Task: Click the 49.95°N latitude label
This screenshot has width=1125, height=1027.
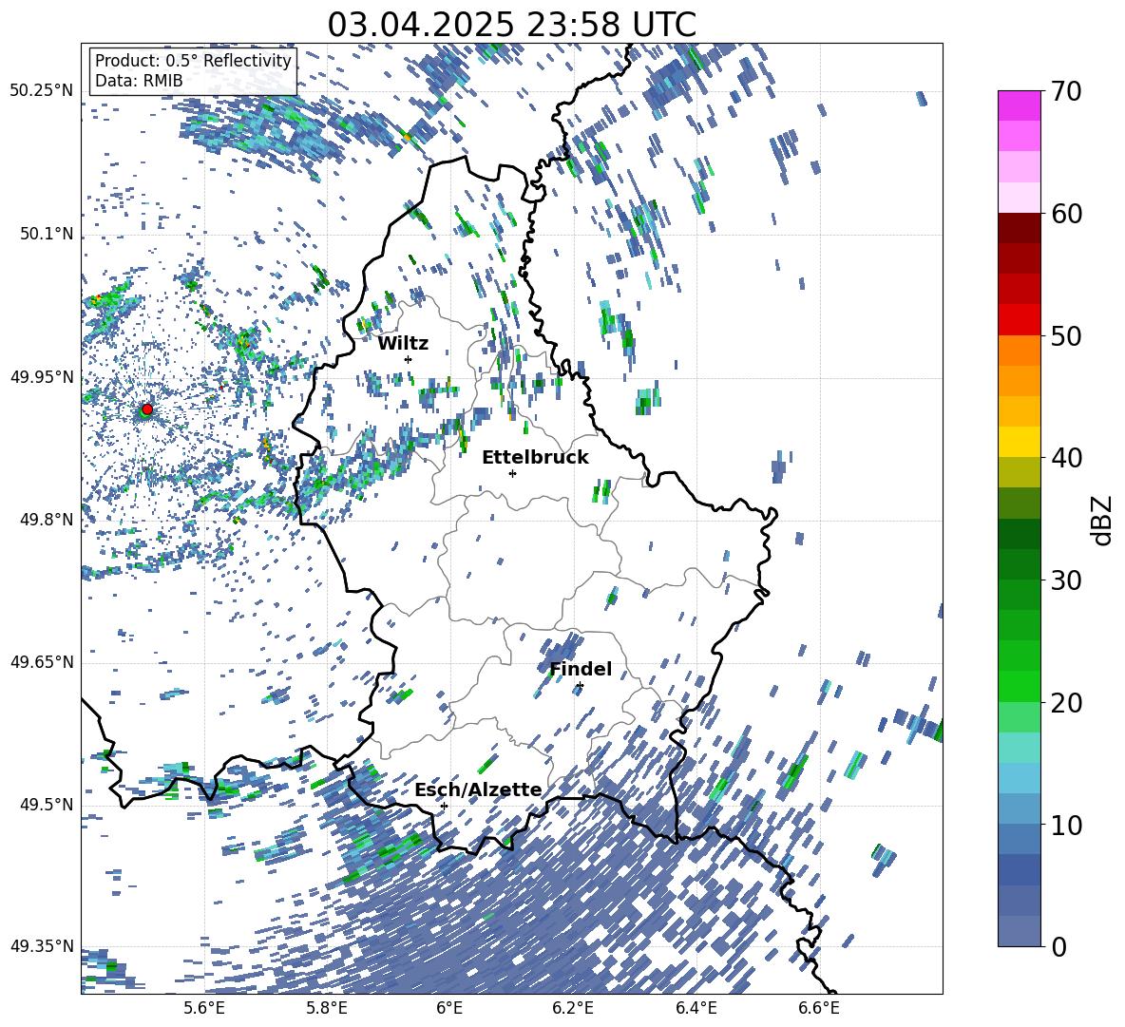Action: coord(42,376)
